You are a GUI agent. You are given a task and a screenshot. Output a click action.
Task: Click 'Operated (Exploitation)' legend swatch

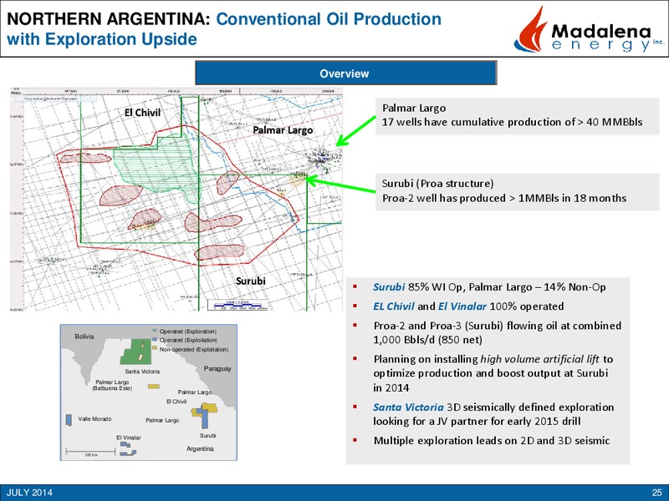click(155, 340)
